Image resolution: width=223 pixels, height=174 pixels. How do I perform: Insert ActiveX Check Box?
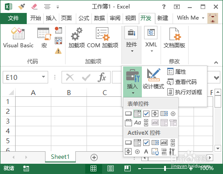(x=146, y=143)
